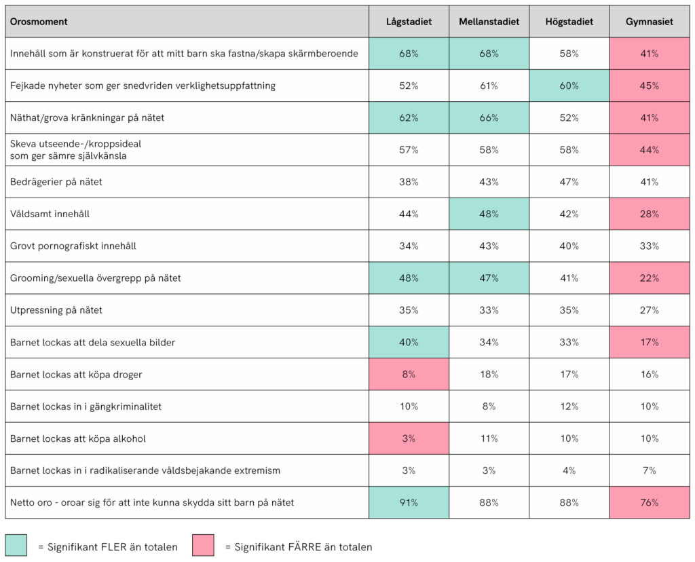Click the 76% cell under Gymnasiet
Viewport: 695px width, 562px height.
tap(650, 503)
